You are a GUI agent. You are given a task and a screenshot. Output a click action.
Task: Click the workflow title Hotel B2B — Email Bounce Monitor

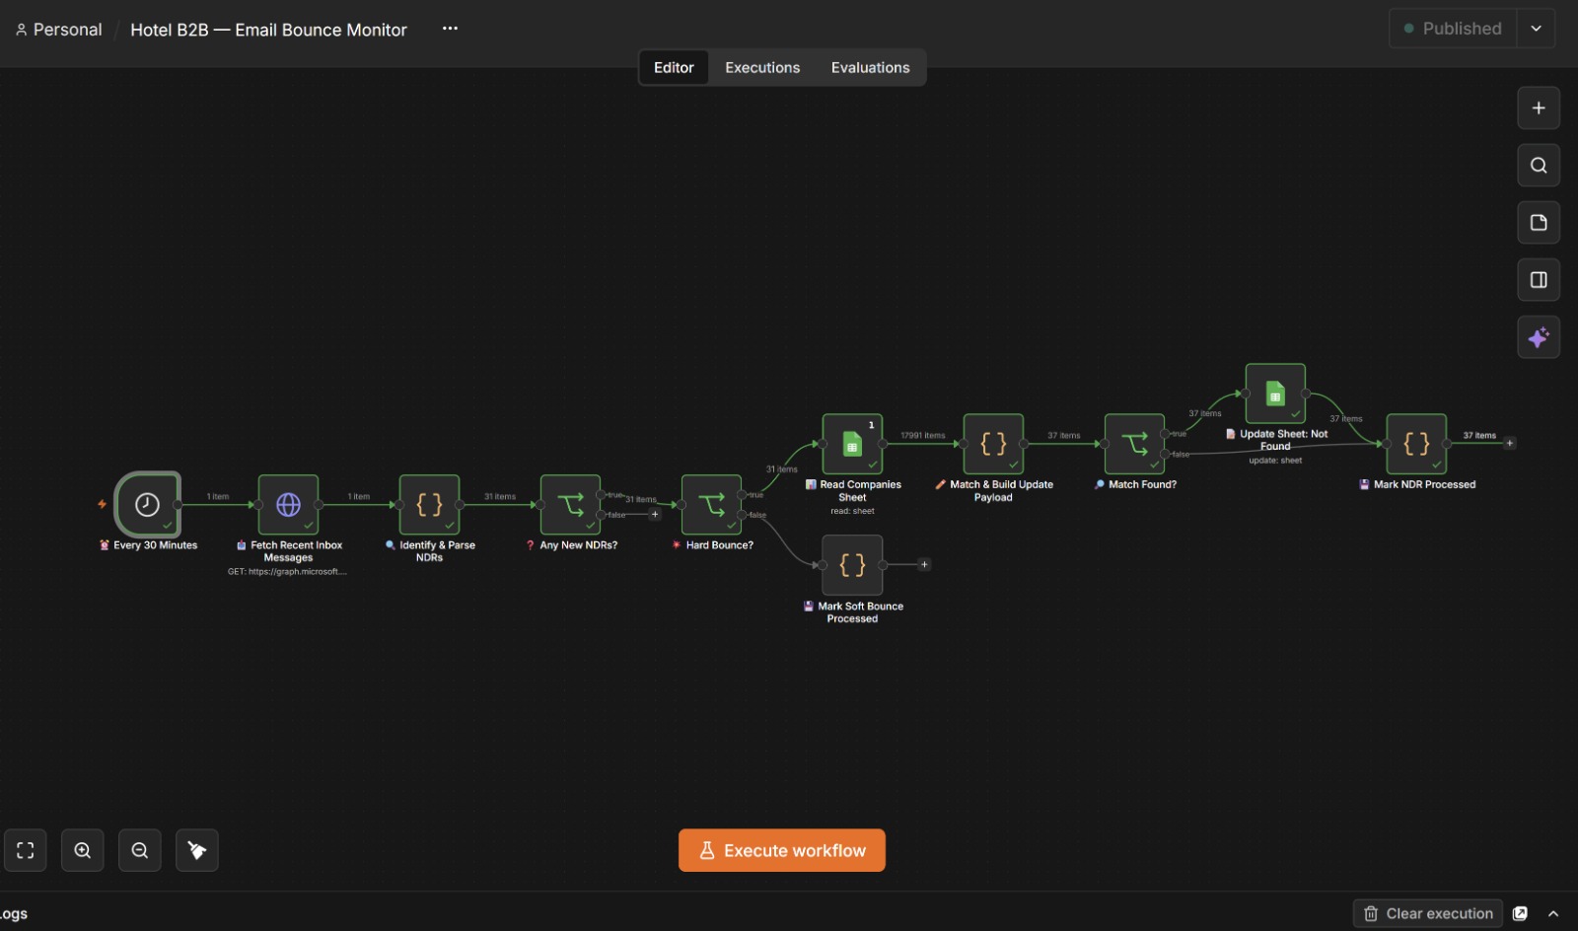(268, 30)
